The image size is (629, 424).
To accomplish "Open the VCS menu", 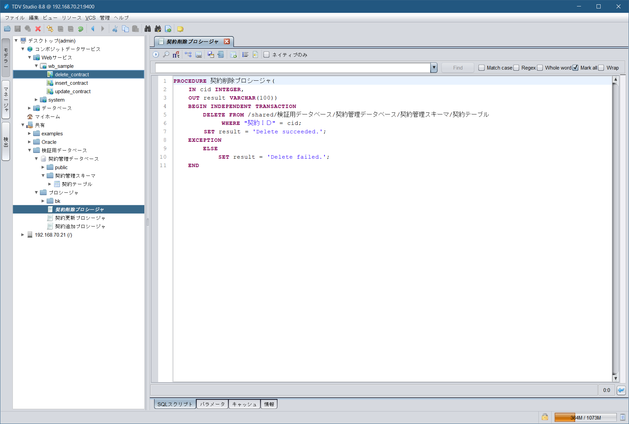I will click(x=90, y=18).
